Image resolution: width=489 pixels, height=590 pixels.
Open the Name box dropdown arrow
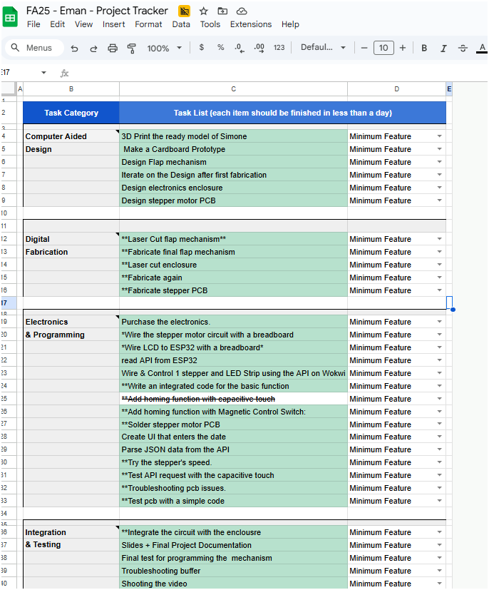coord(43,73)
